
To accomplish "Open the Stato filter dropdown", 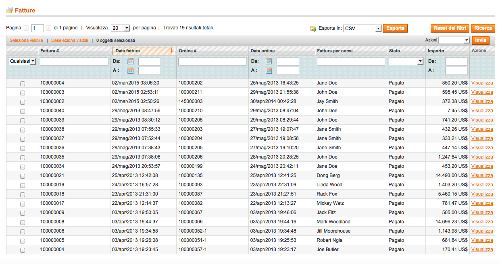I will 406,61.
